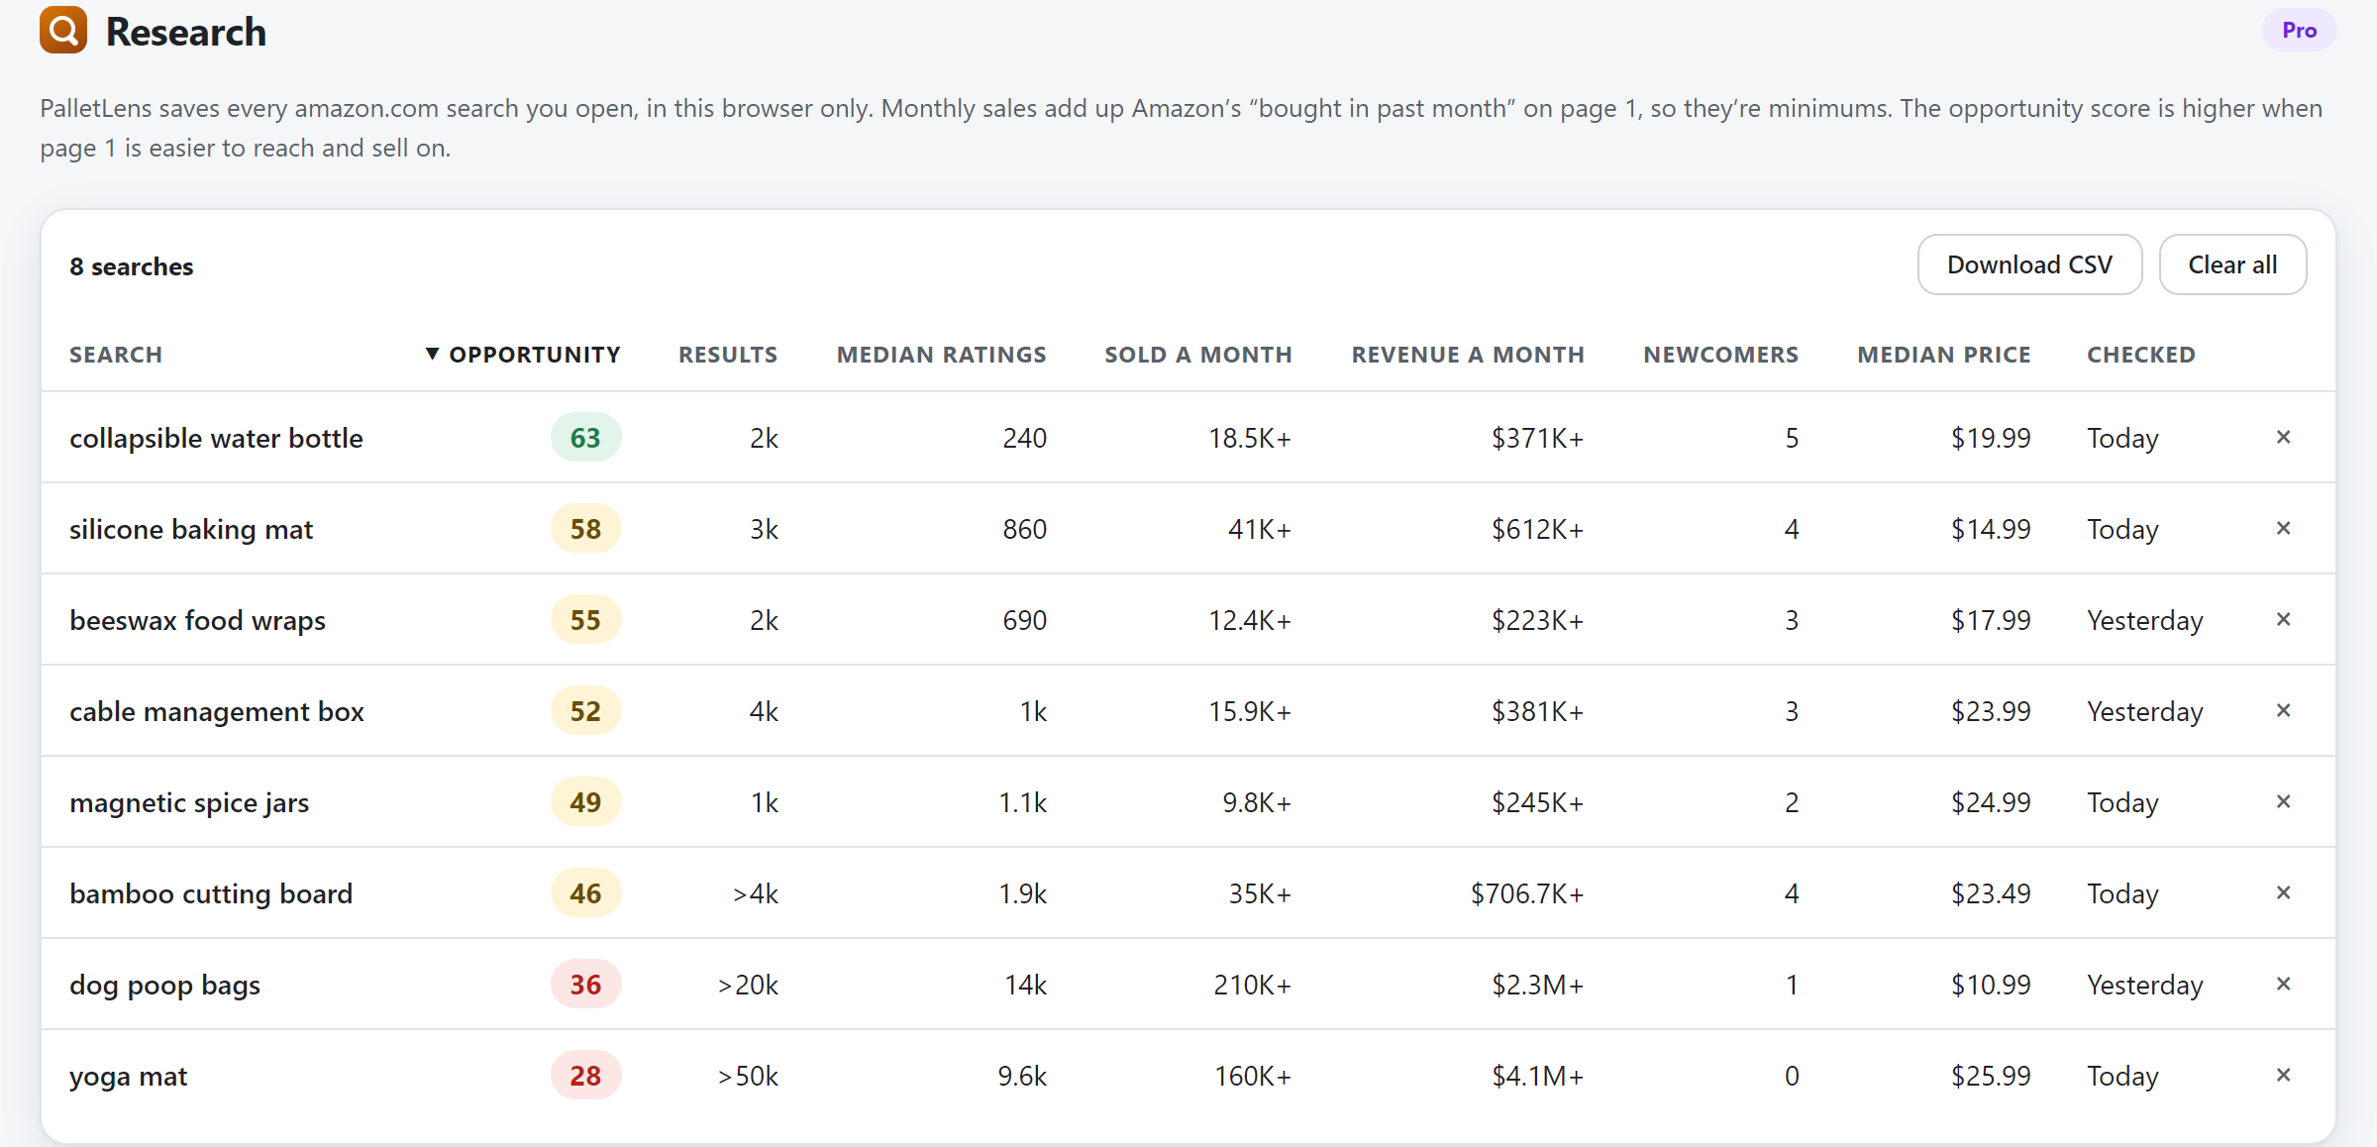The height and width of the screenshot is (1147, 2377).
Task: Open the magnetic spice jars search
Action: pos(189,802)
